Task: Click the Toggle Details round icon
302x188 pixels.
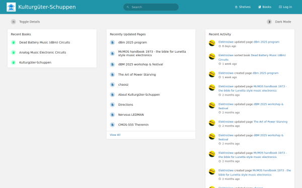Action: point(13,22)
